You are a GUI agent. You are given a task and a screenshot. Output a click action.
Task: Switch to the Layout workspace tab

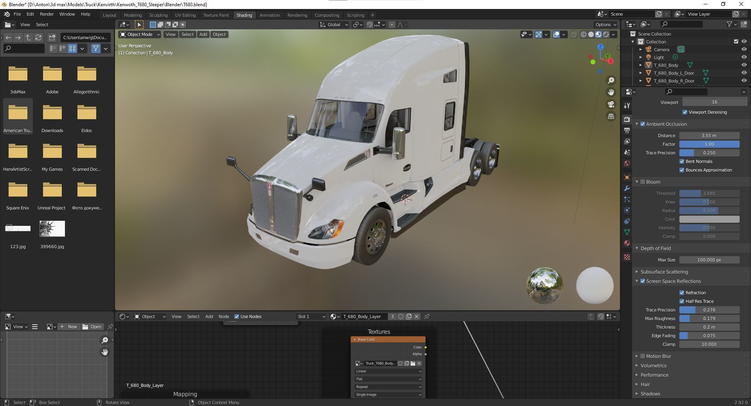[110, 15]
